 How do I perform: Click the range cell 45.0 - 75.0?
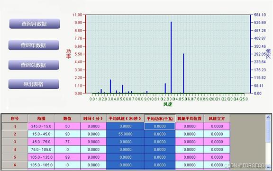pyautogui.click(x=41, y=142)
